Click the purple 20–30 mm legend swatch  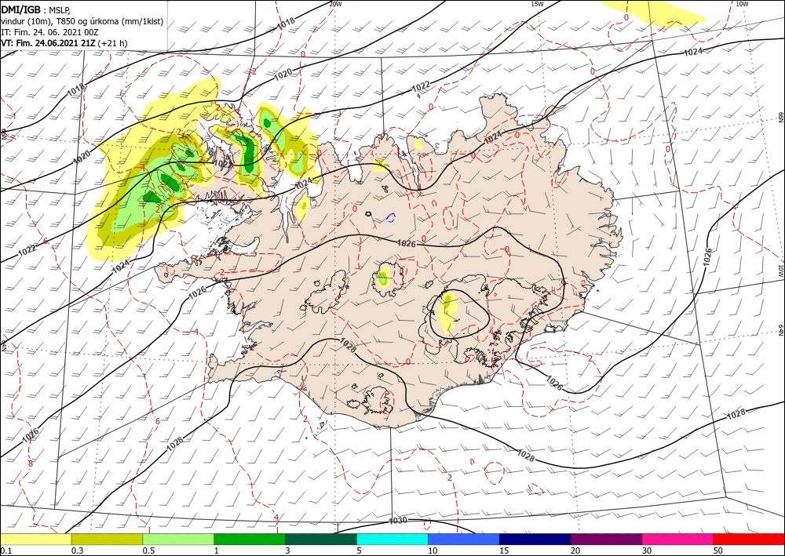tap(606, 539)
